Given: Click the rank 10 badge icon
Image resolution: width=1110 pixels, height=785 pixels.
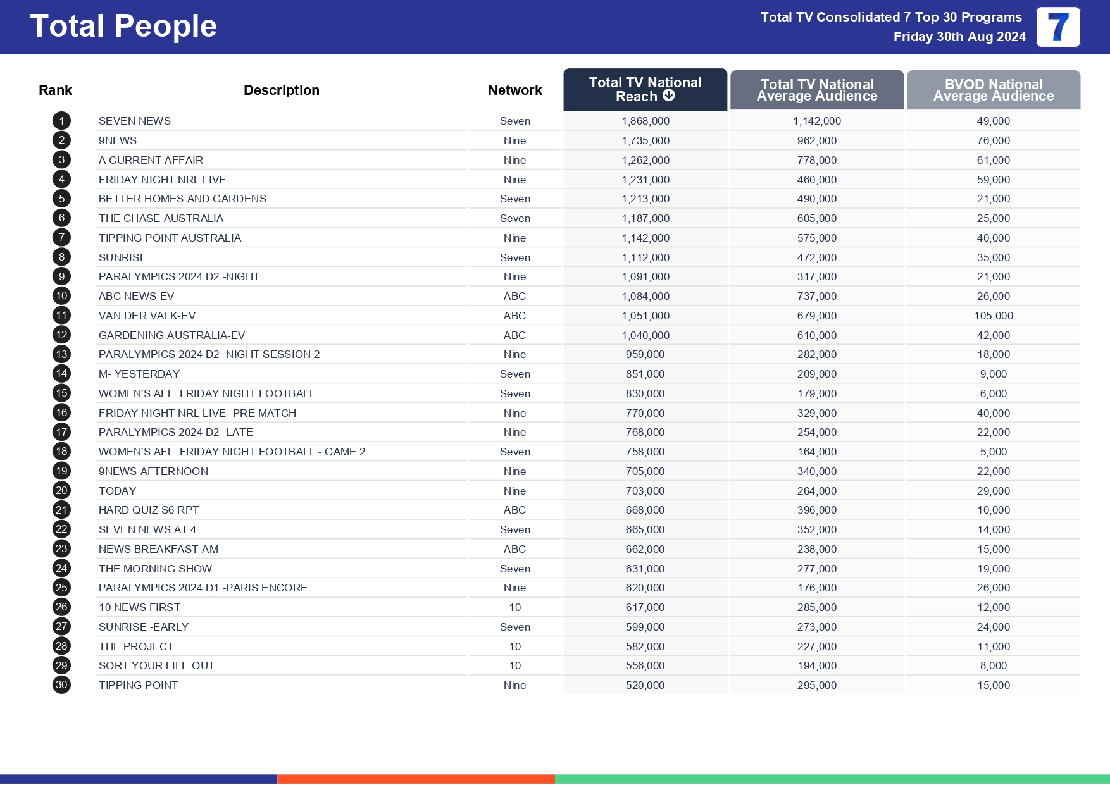Looking at the screenshot, I should [x=61, y=295].
